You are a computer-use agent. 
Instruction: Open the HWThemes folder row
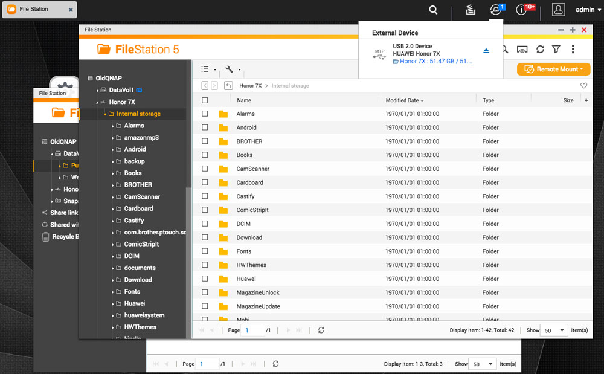pyautogui.click(x=392, y=265)
